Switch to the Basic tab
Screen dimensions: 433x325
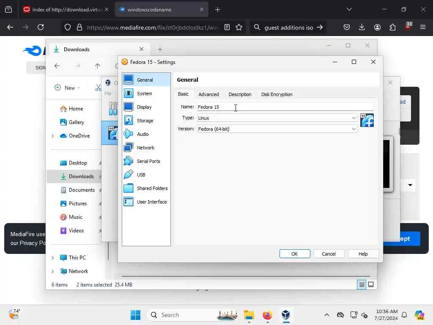point(183,94)
